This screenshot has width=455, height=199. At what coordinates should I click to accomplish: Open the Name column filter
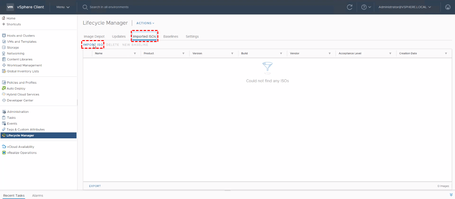(x=135, y=54)
